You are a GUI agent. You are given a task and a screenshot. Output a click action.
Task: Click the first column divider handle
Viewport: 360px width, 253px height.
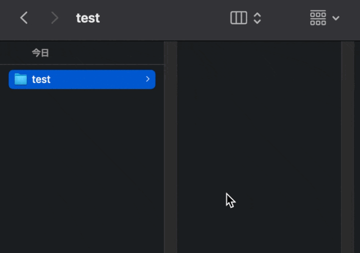click(x=170, y=147)
